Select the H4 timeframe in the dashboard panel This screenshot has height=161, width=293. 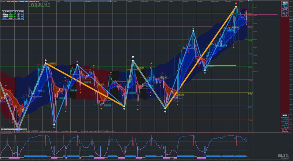point(15,12)
